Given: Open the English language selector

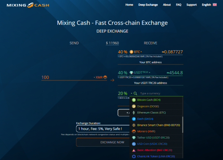Looking at the screenshot, I should (209, 5).
